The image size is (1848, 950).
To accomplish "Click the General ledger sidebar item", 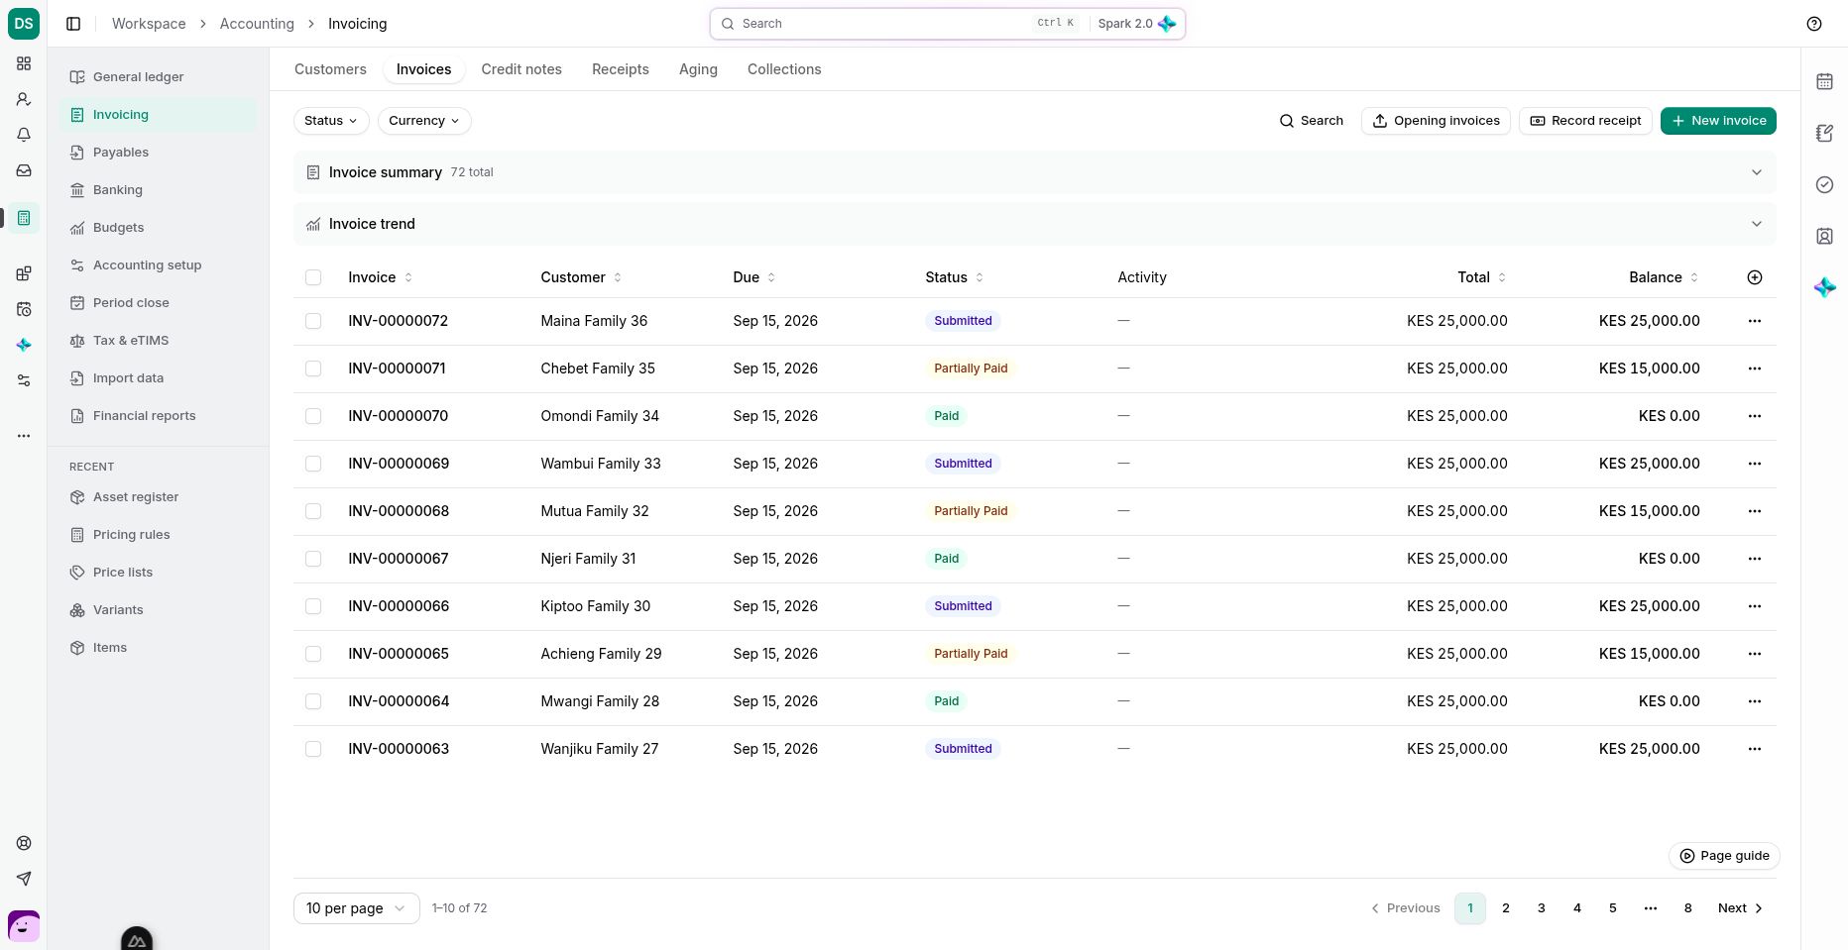I will (158, 77).
